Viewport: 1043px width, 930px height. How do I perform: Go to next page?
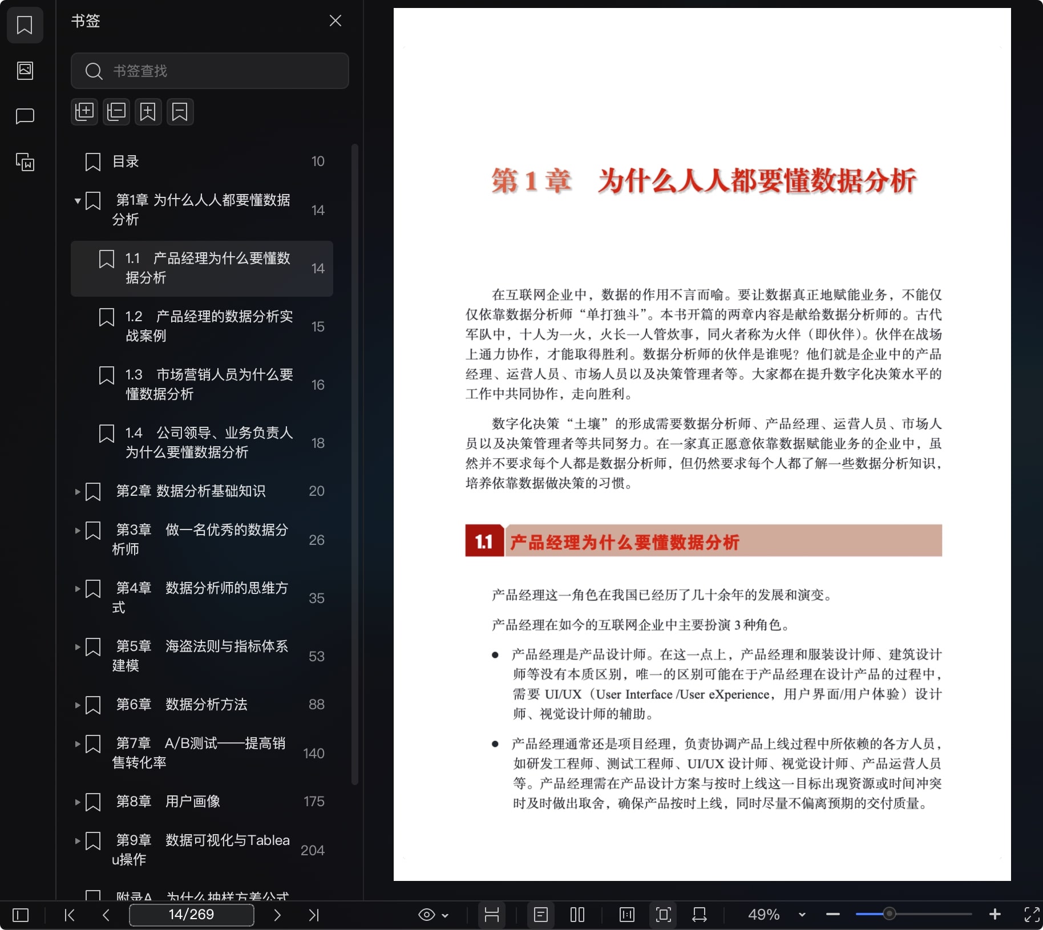(277, 915)
